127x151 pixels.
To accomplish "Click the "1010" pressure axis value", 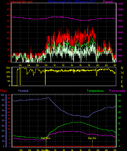I will [x=121, y=21].
